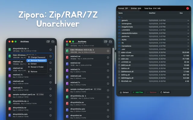193x120 pixels.
Task: Open the iconengines folder
Action: pos(153,24)
